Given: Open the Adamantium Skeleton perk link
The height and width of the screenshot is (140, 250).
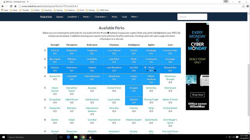Looking at the screenshot, I should coord(92,110).
